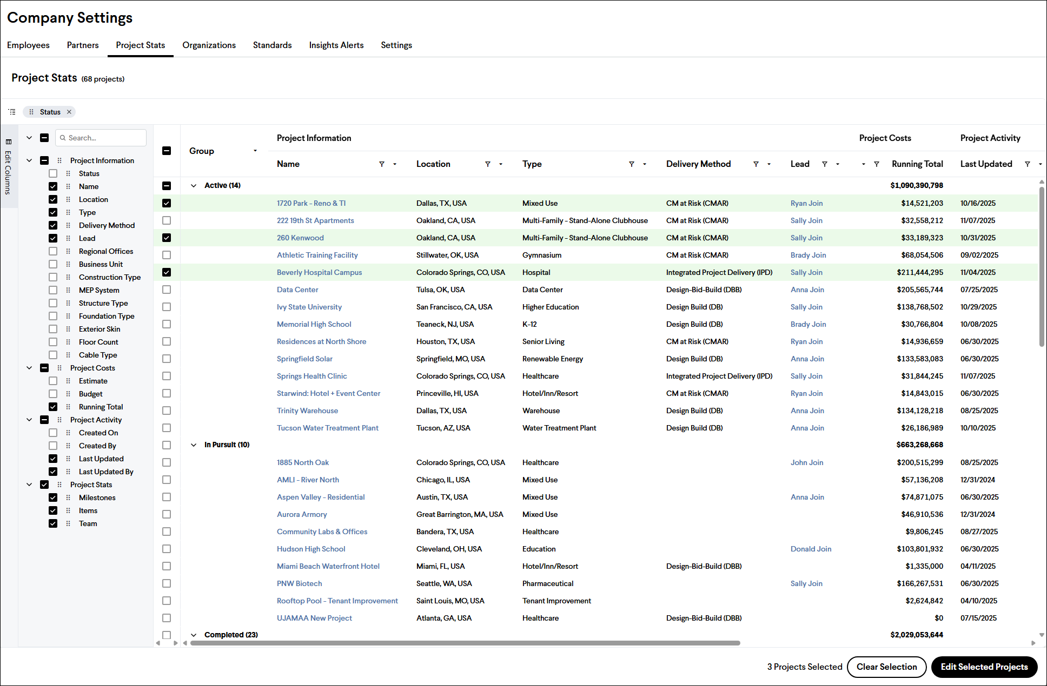Viewport: 1047px width, 686px height.
Task: Collapse the Active group
Action: coord(194,186)
